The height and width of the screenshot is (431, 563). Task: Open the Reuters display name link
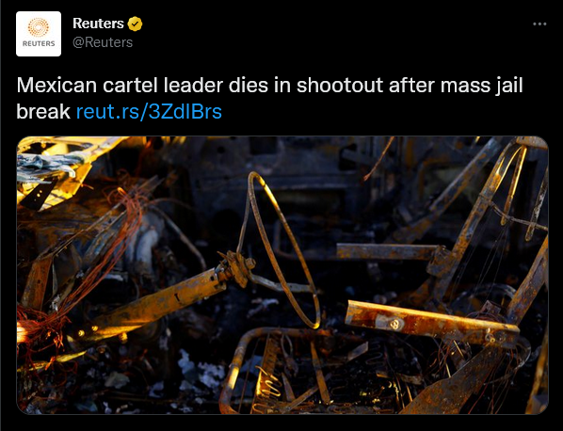click(x=98, y=24)
